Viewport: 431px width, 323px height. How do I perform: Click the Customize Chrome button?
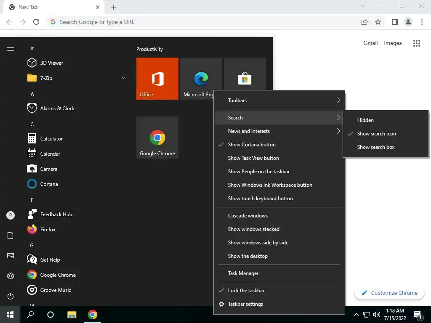point(389,293)
